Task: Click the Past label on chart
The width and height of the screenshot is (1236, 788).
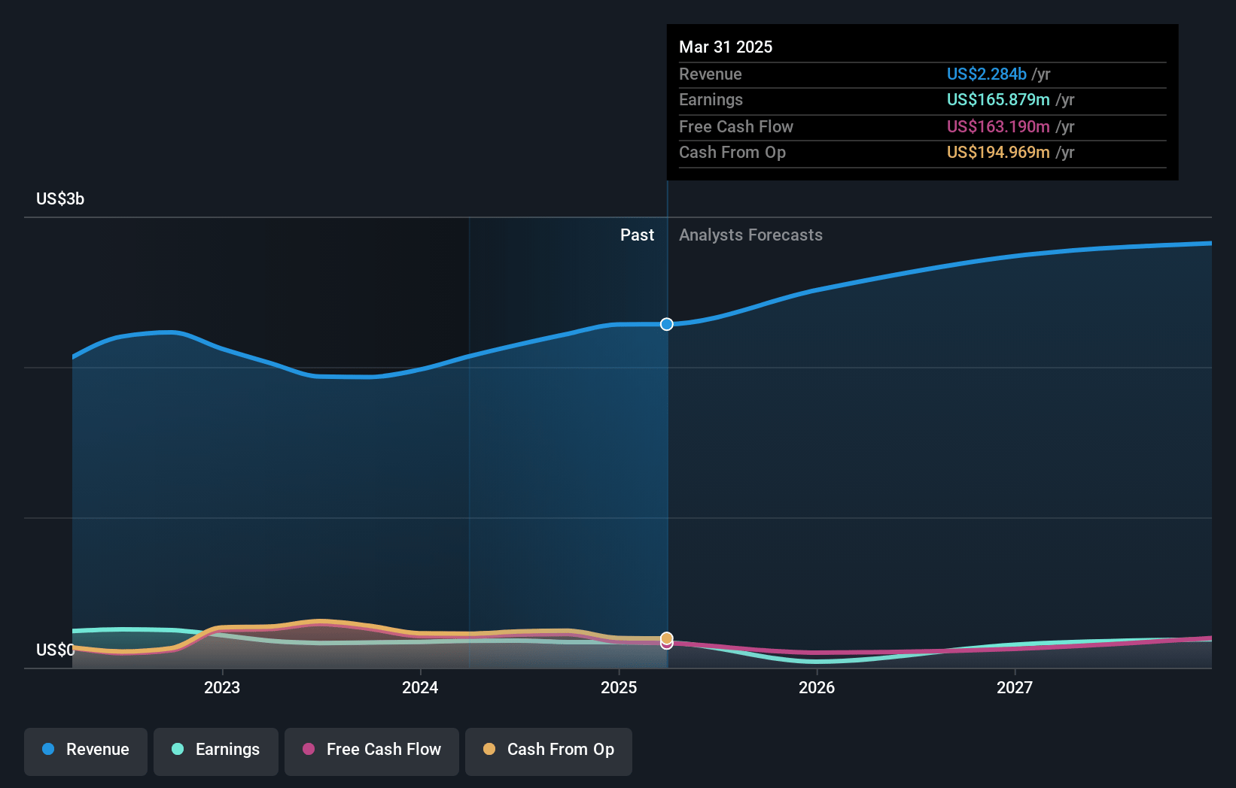Action: point(637,235)
